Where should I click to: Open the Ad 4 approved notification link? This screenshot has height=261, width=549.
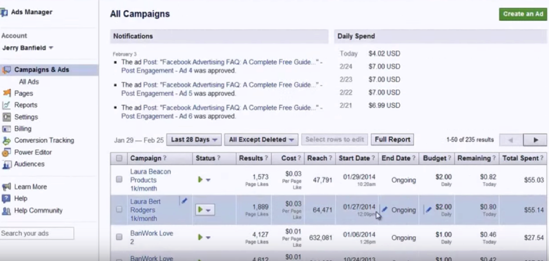point(222,67)
